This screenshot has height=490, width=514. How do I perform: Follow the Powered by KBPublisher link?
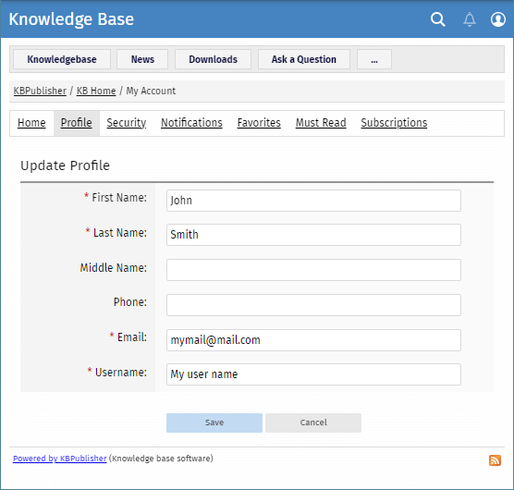[60, 459]
